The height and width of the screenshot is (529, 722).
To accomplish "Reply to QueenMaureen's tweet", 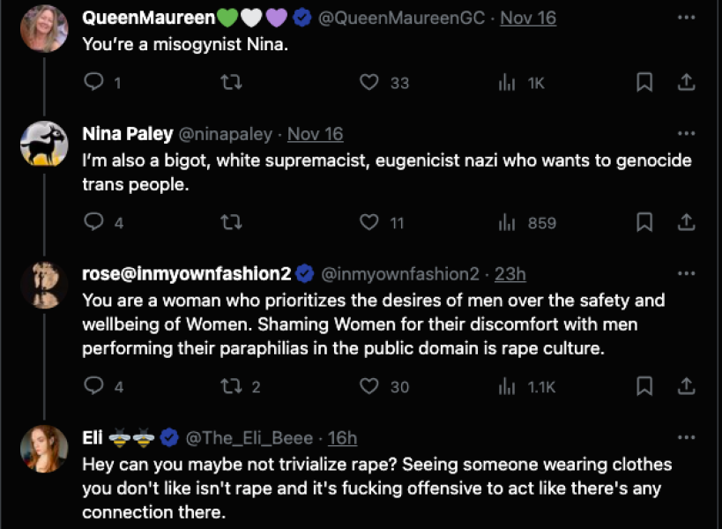I will 93,82.
